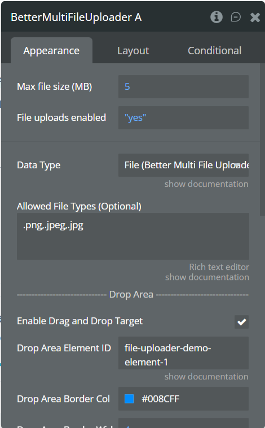Toggle the Enable Drag and Drop Target checkbox

tap(241, 322)
